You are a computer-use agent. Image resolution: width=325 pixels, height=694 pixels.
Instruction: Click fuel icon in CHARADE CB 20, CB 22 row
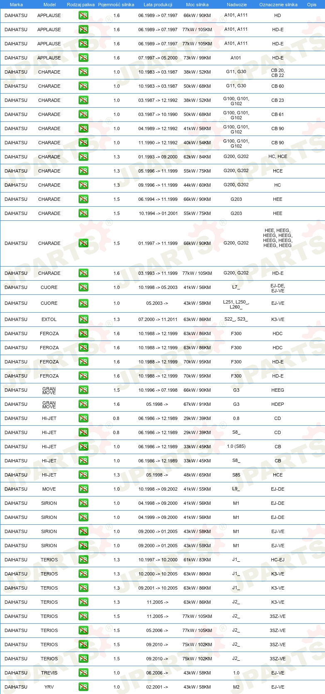pyautogui.click(x=83, y=72)
